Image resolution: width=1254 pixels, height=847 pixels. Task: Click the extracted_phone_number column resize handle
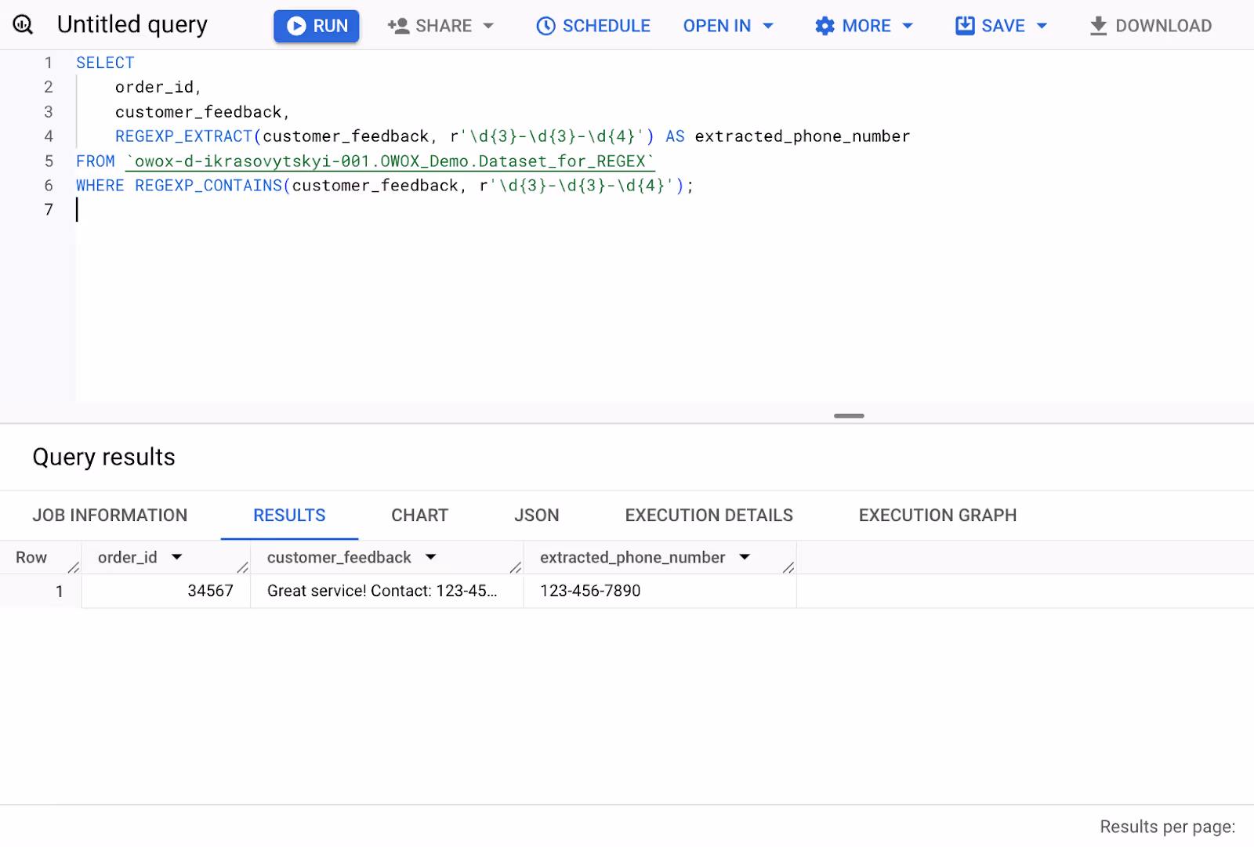coord(788,567)
